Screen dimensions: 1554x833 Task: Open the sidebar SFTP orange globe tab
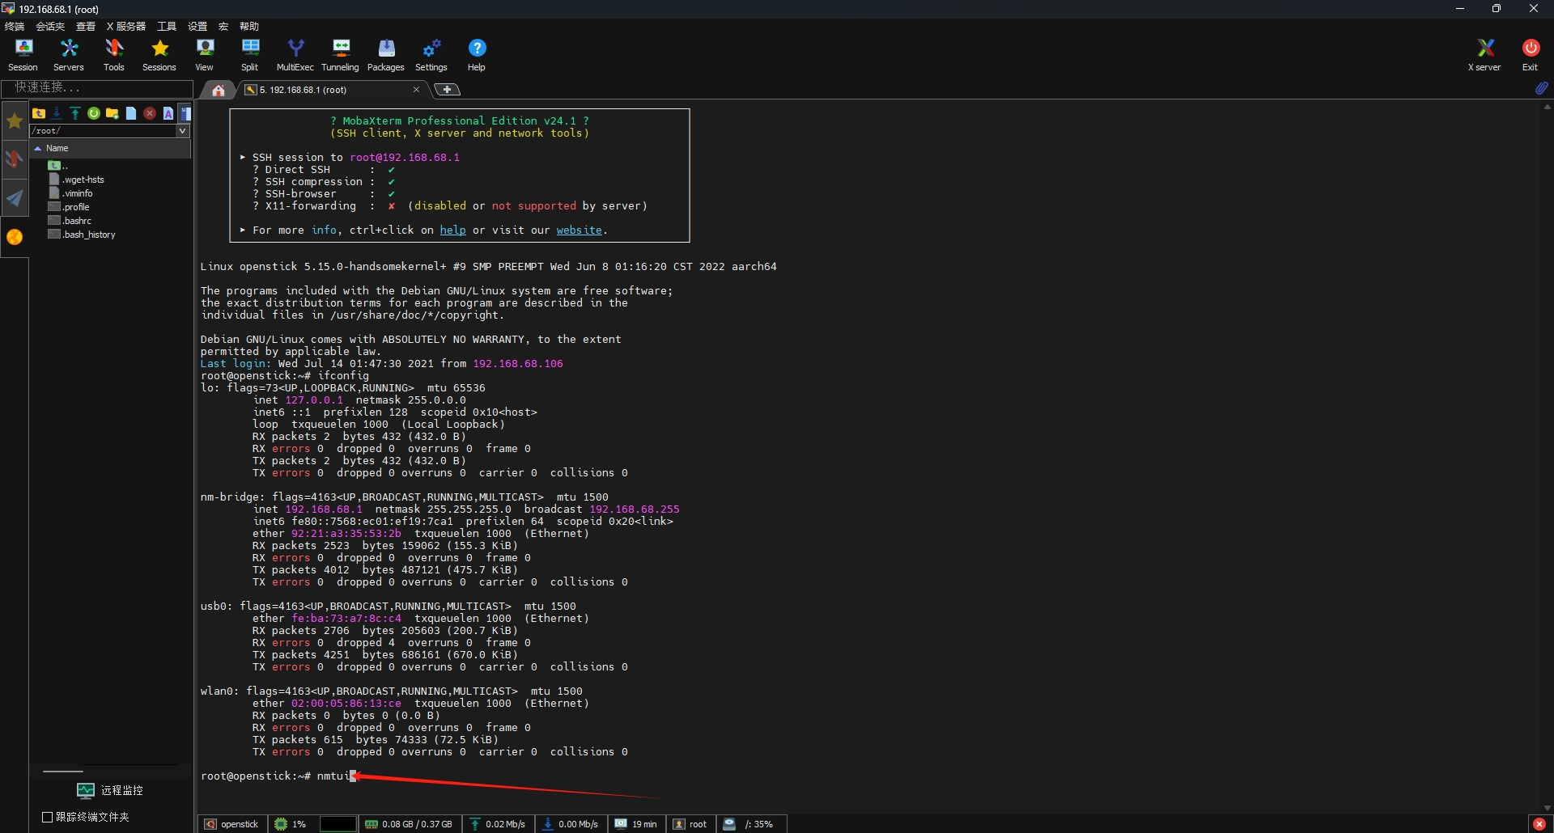(x=15, y=237)
